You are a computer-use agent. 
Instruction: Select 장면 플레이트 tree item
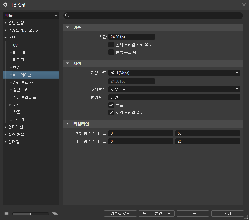pos(24,97)
